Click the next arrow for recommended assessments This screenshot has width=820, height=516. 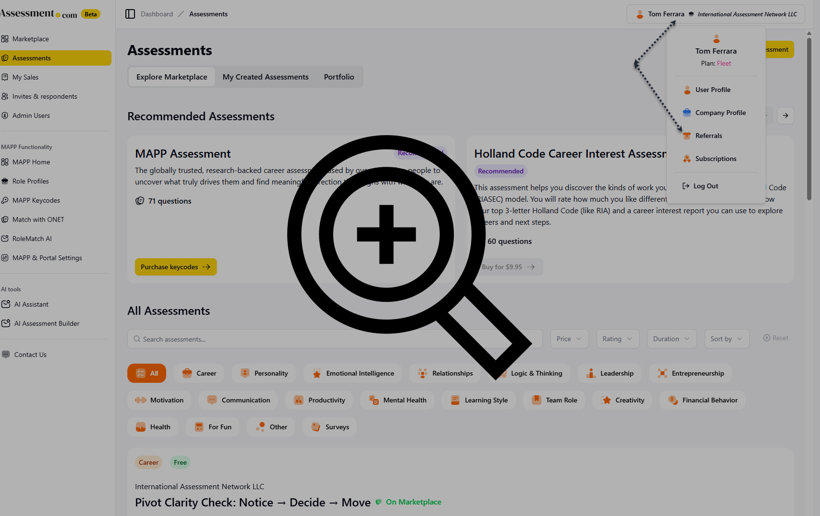(x=786, y=115)
